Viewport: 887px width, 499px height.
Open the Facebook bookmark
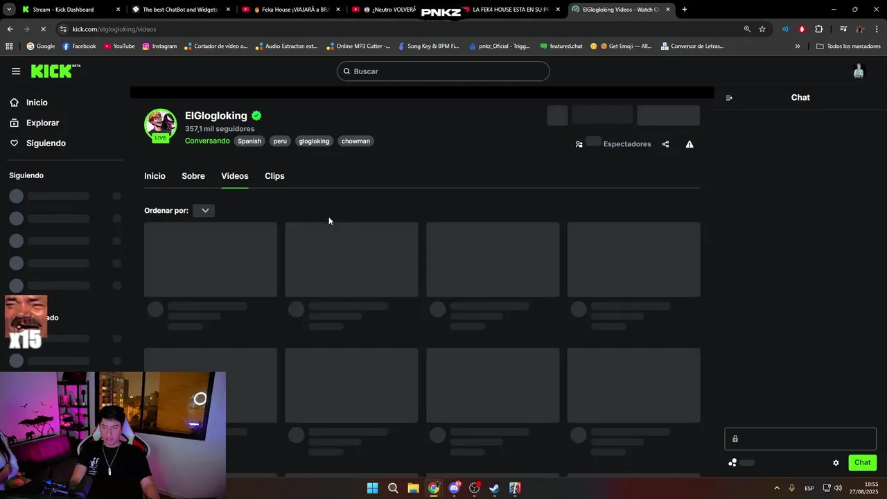click(79, 46)
